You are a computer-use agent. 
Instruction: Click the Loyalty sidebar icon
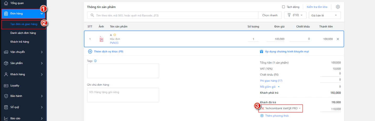click(6, 86)
